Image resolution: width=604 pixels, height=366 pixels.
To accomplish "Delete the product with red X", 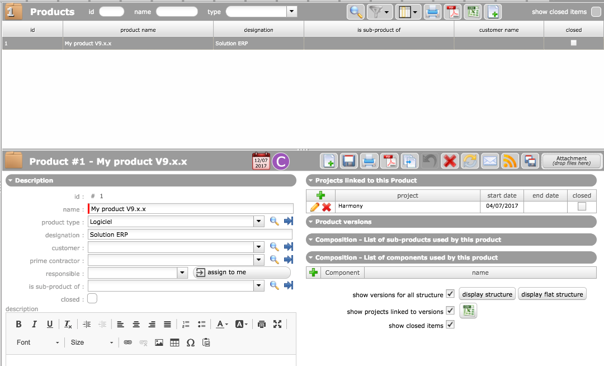I will click(450, 161).
